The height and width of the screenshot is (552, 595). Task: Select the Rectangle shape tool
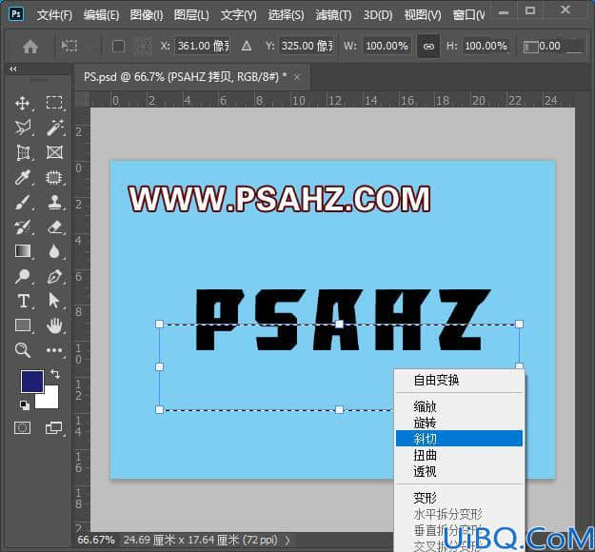pyautogui.click(x=23, y=325)
